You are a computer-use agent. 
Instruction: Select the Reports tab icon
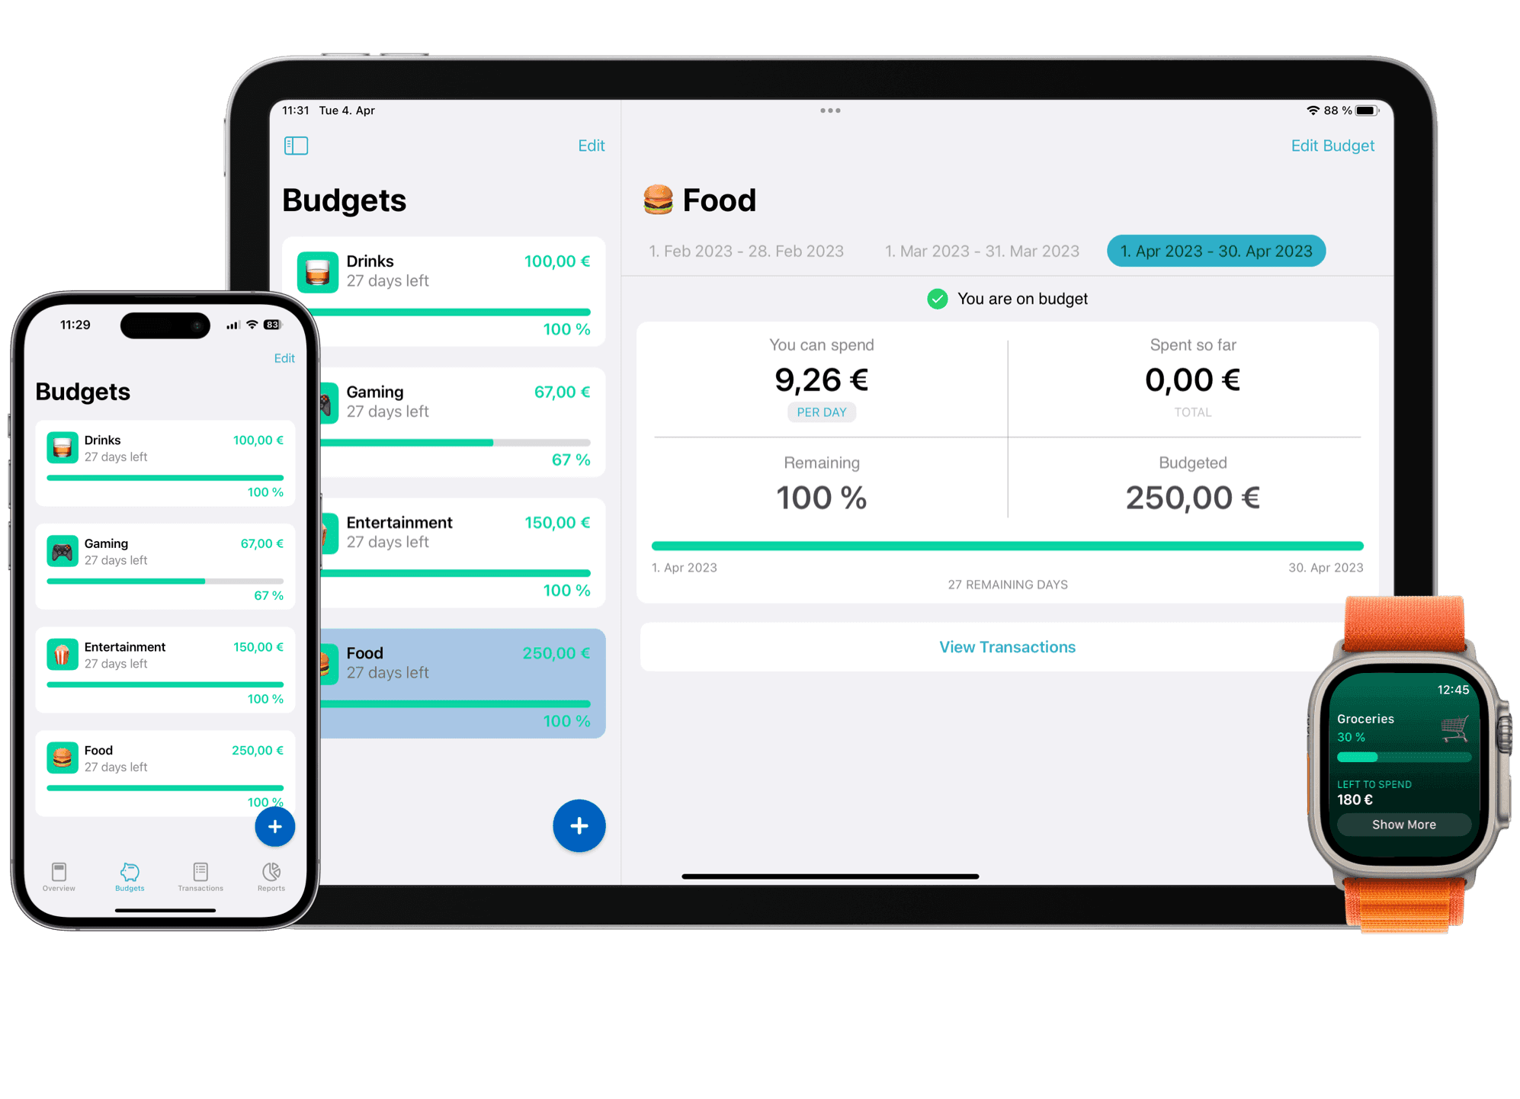[265, 870]
